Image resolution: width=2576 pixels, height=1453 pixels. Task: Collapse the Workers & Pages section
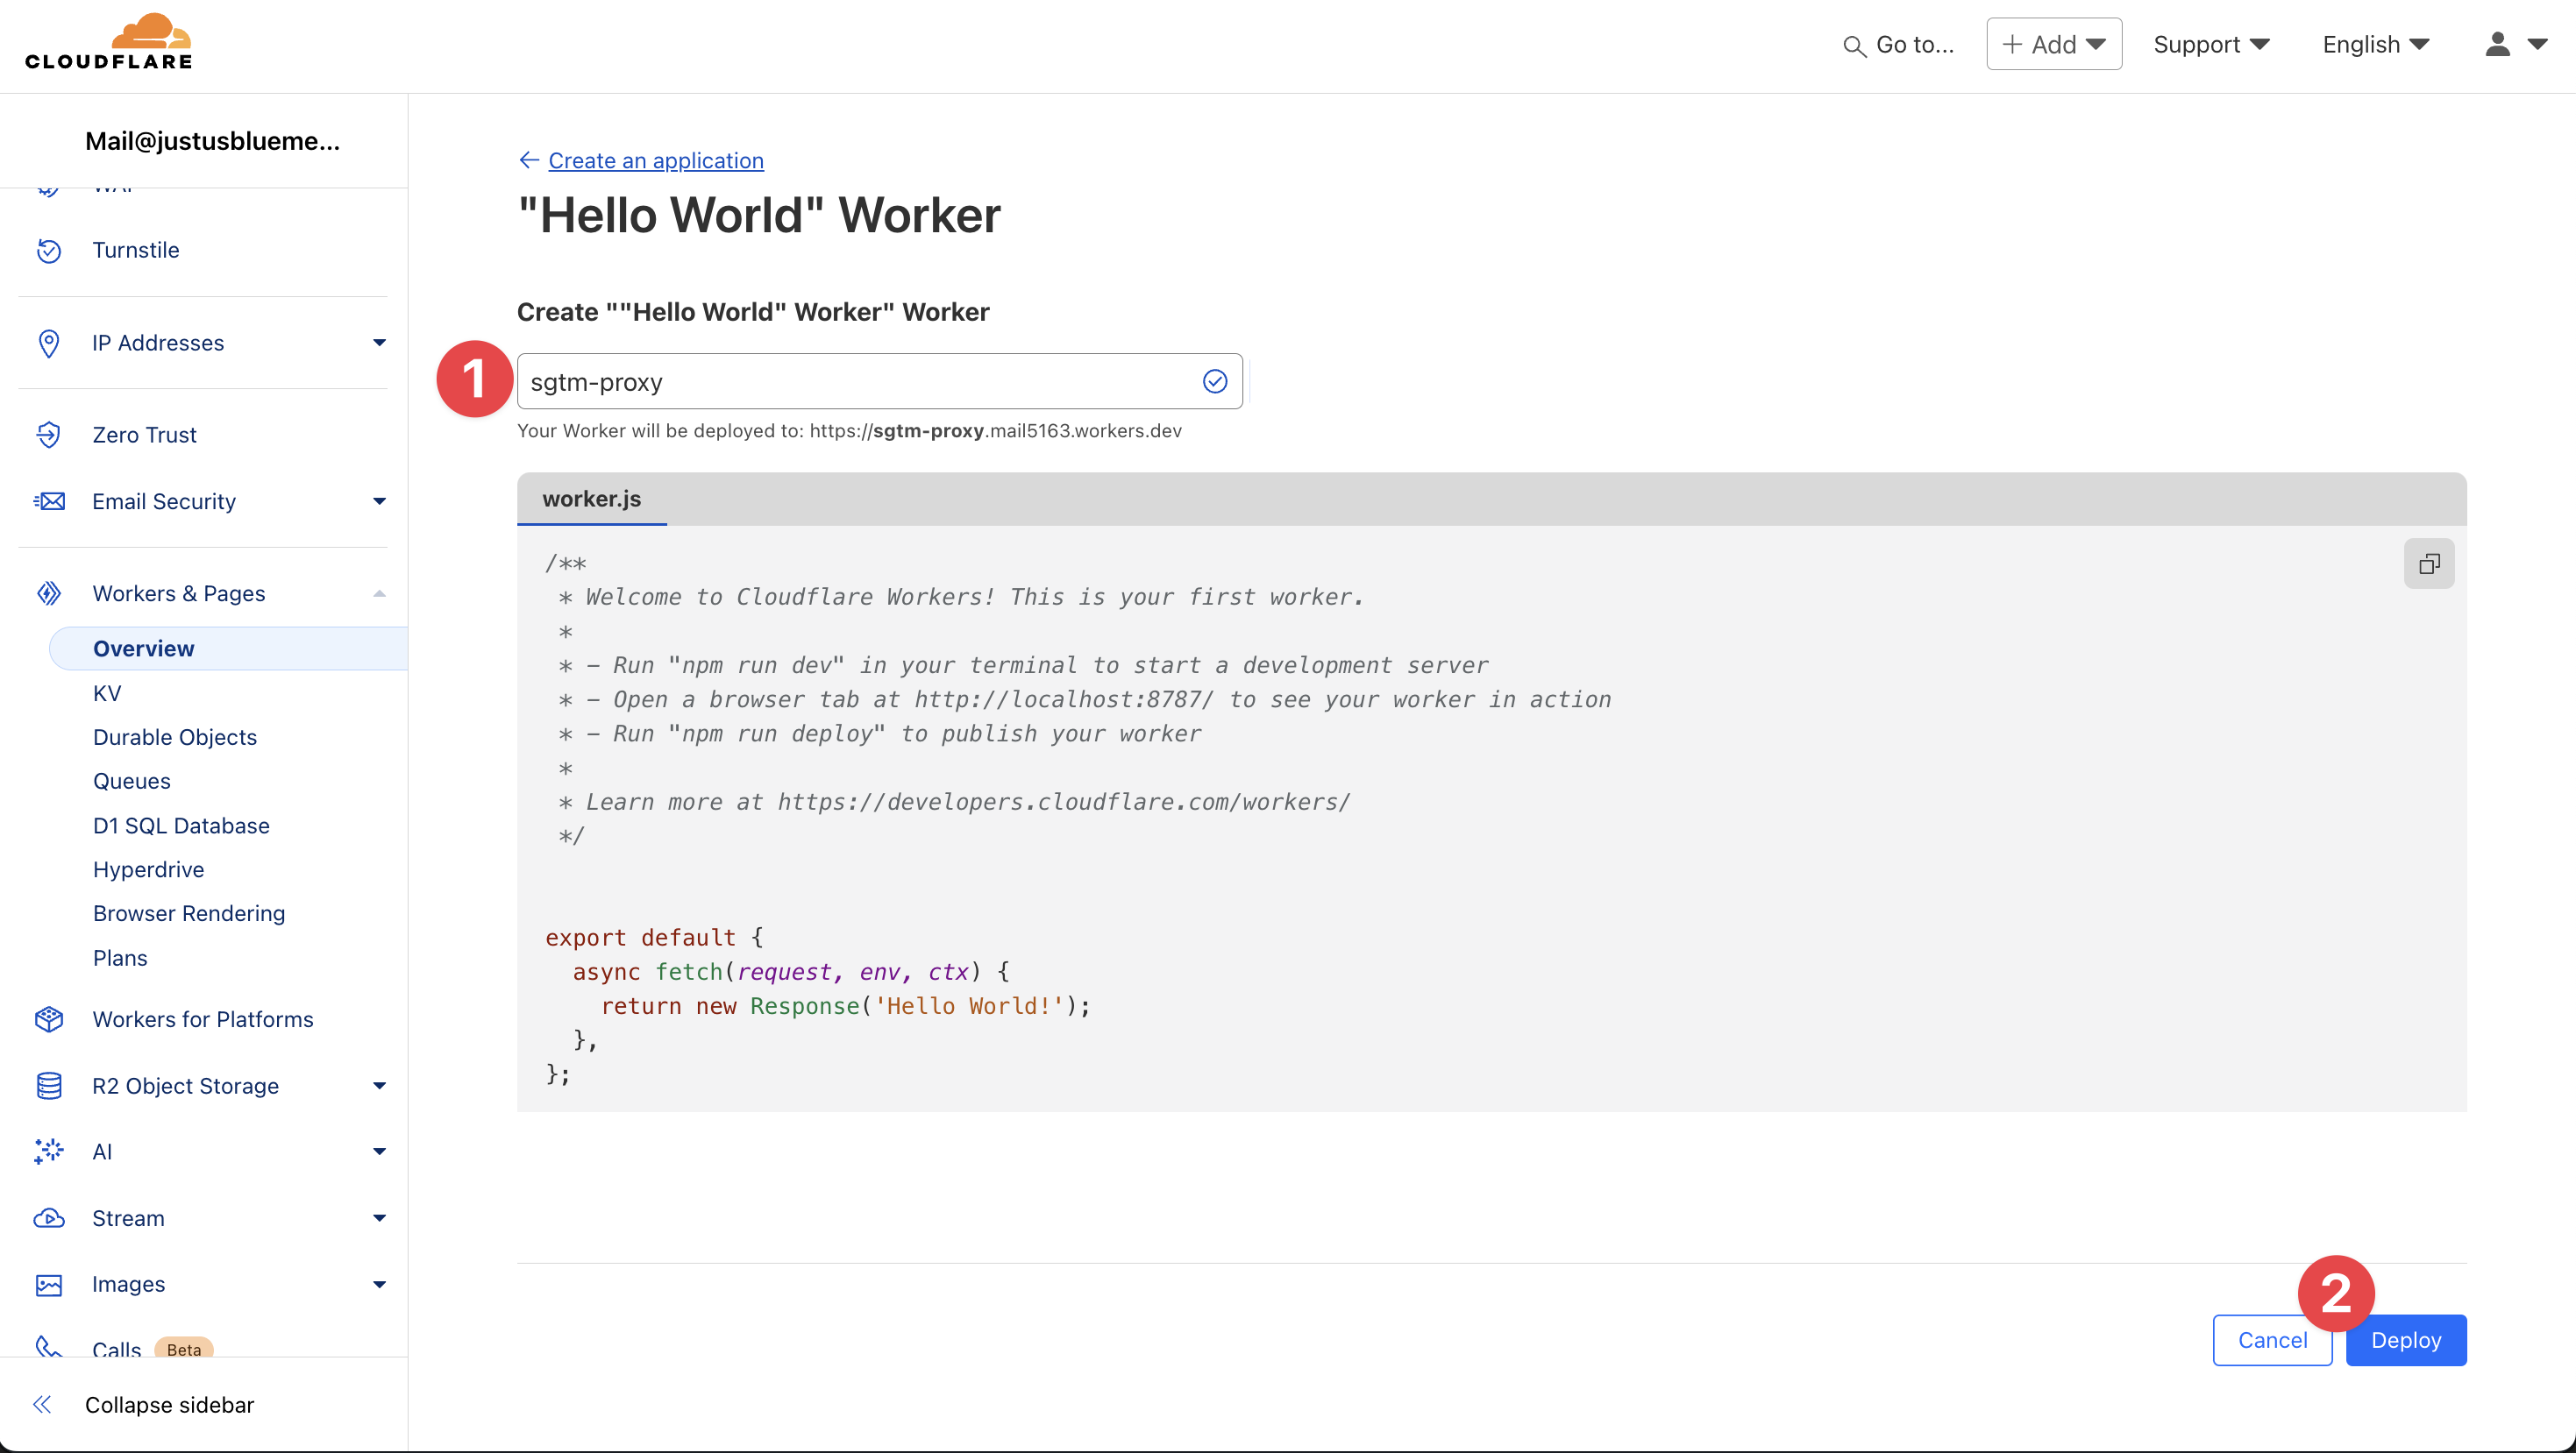tap(379, 593)
